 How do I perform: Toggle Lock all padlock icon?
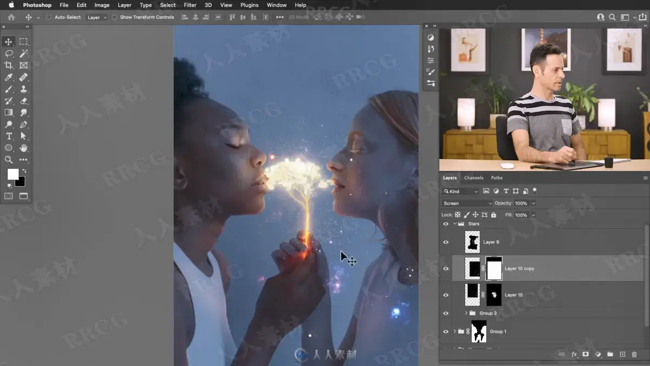pyautogui.click(x=493, y=215)
